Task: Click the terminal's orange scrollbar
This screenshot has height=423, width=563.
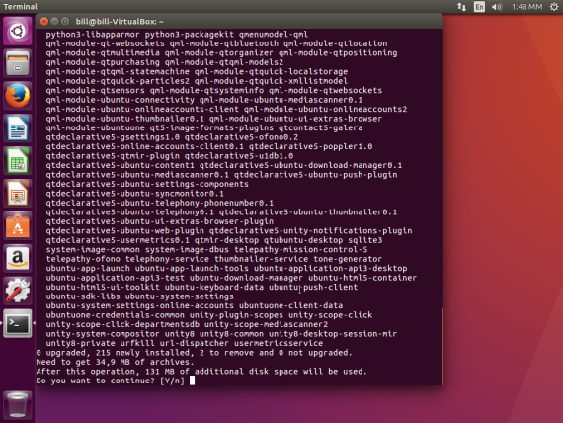Action: (x=442, y=347)
